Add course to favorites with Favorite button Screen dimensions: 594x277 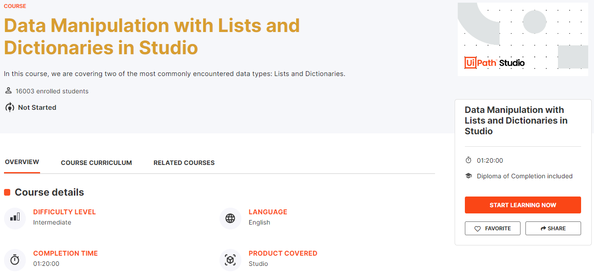tap(492, 229)
